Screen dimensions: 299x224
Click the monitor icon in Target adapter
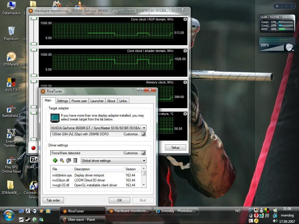[55, 118]
